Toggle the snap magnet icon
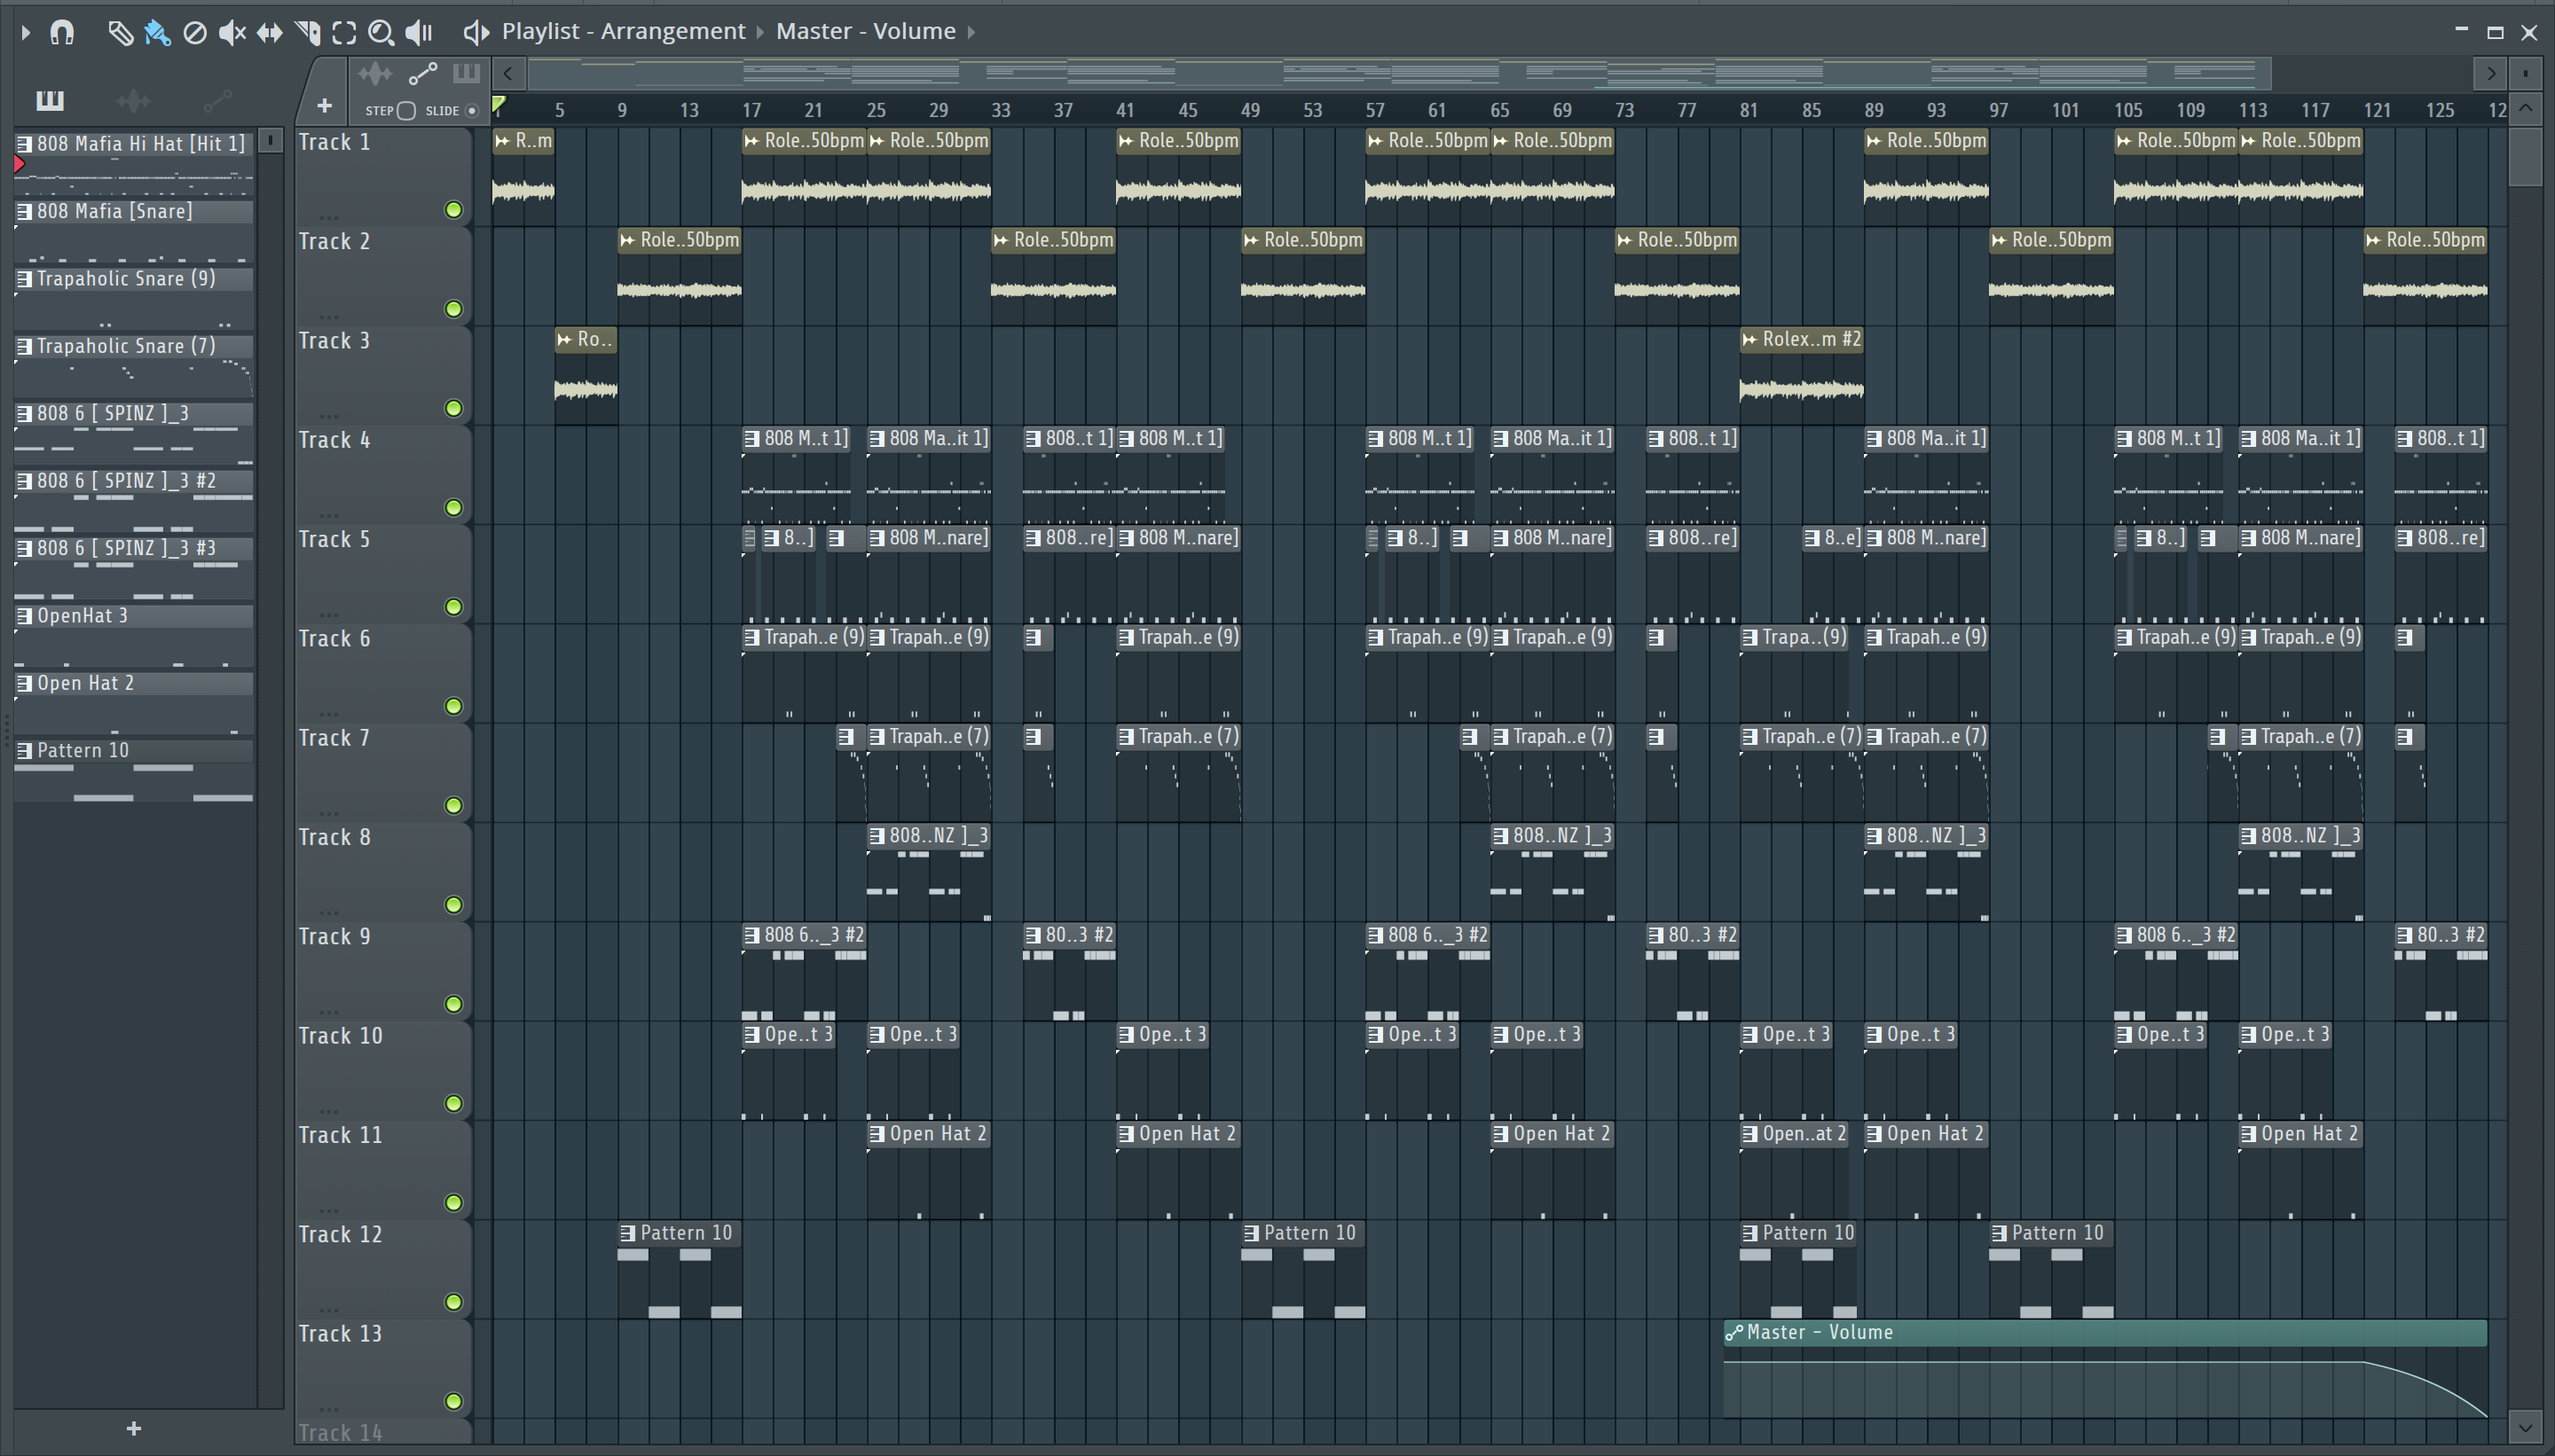The image size is (2555, 1456). (x=62, y=33)
